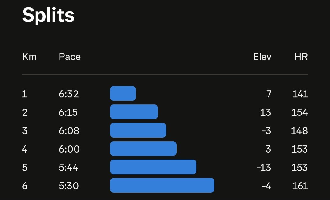The height and width of the screenshot is (200, 330).
Task: Click the 5:44 pace bar for km 5
Action: pyautogui.click(x=153, y=167)
